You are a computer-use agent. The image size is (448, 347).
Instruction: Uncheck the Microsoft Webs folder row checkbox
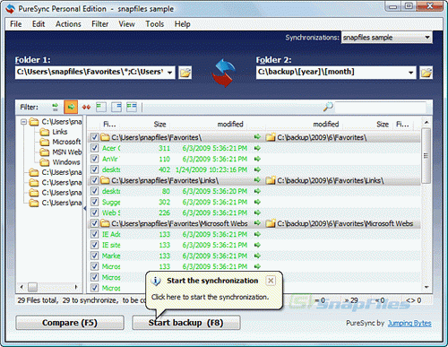[x=94, y=223]
